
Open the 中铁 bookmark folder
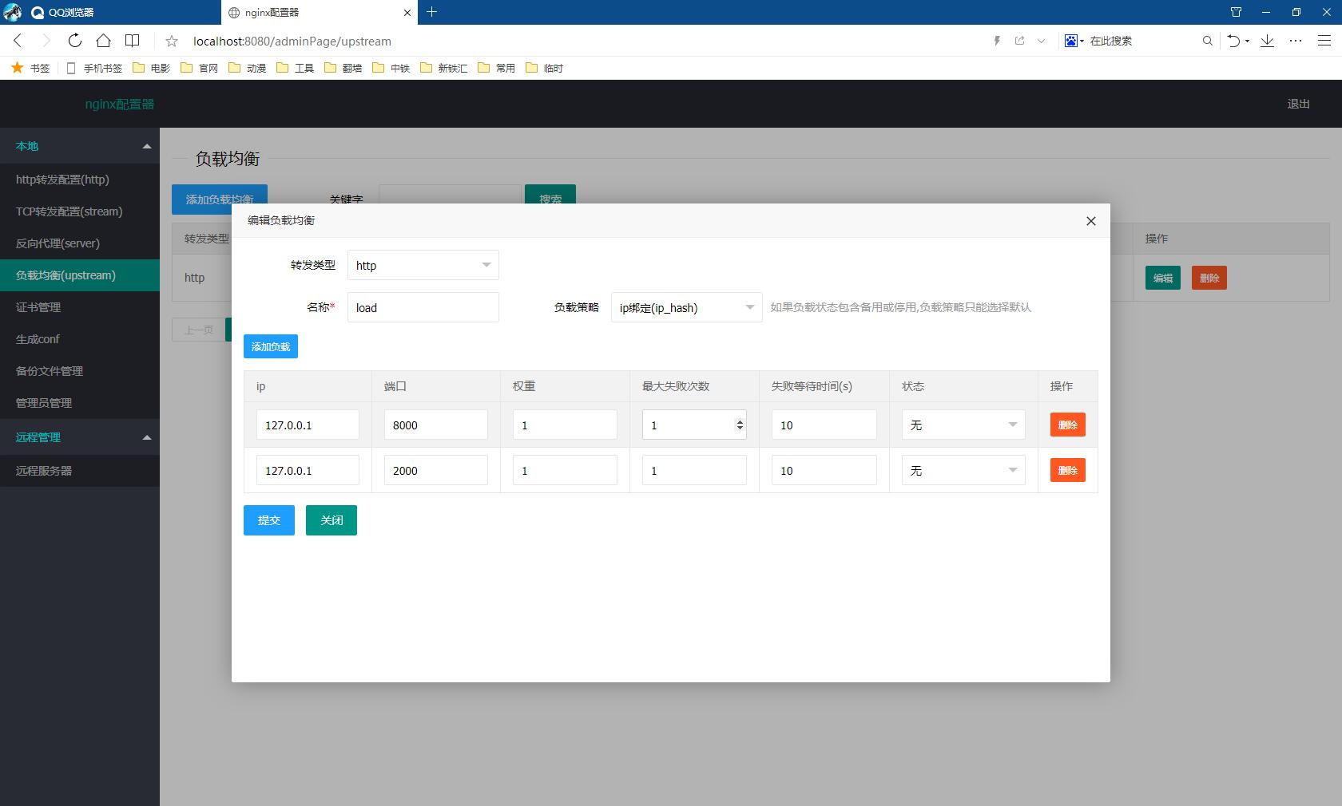tap(391, 68)
